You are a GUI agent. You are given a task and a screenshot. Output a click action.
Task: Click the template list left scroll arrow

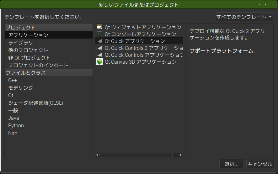pyautogui.click(x=97, y=155)
